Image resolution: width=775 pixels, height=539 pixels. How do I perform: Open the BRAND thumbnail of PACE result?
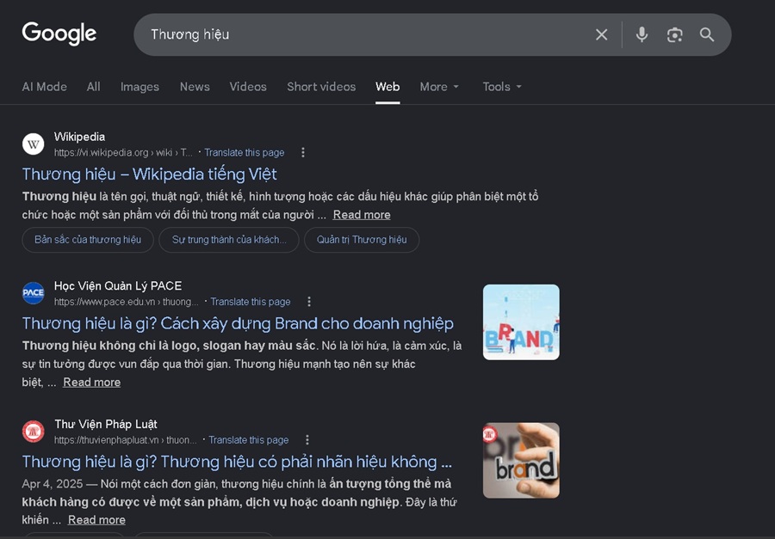coord(521,322)
